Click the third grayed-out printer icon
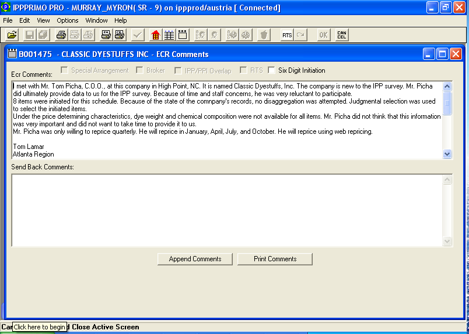 click(88, 35)
